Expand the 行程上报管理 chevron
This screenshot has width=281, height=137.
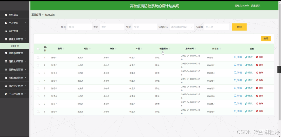coord(25,61)
